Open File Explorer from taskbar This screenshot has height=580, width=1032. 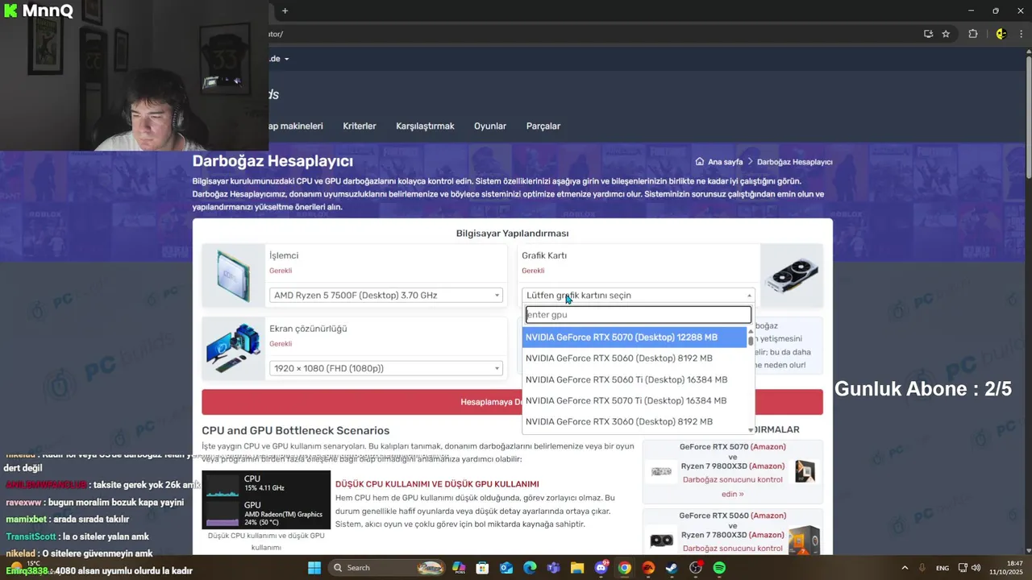point(577,568)
